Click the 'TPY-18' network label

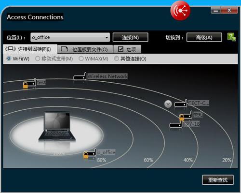coord(192,124)
